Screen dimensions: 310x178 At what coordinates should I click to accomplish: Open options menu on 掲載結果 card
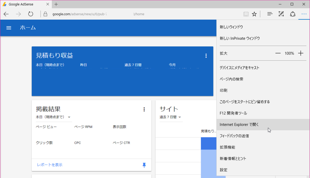pos(144,109)
